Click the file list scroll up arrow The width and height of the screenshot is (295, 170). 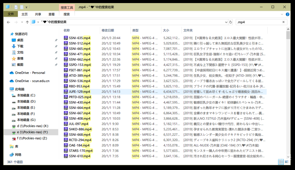point(288,29)
